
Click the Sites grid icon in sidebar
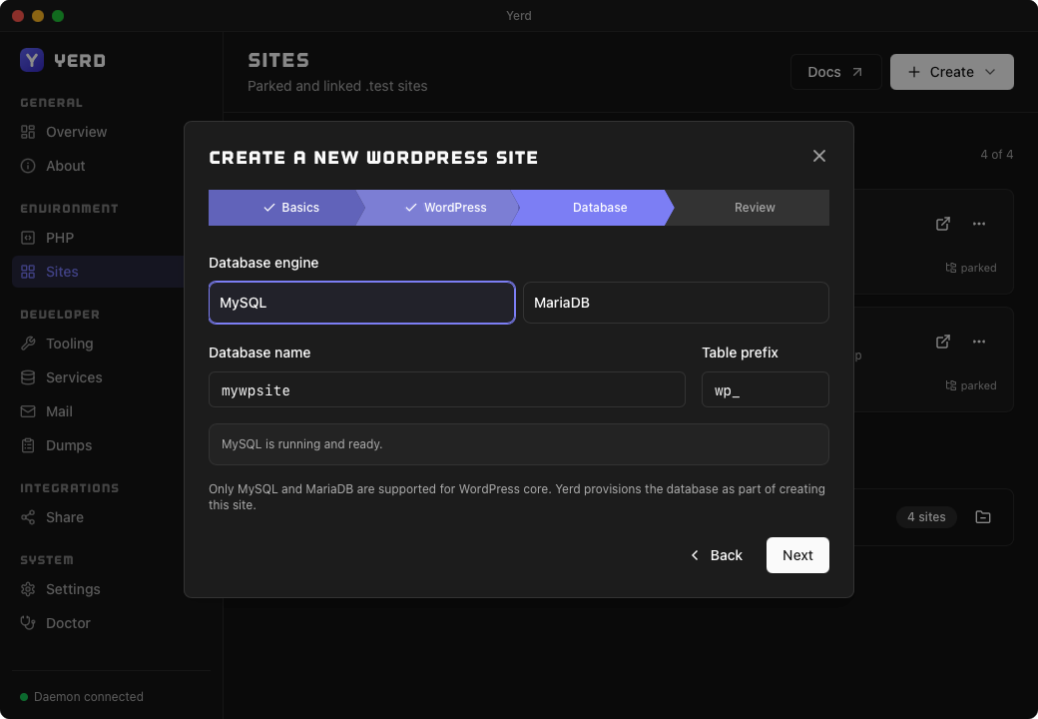click(x=28, y=272)
